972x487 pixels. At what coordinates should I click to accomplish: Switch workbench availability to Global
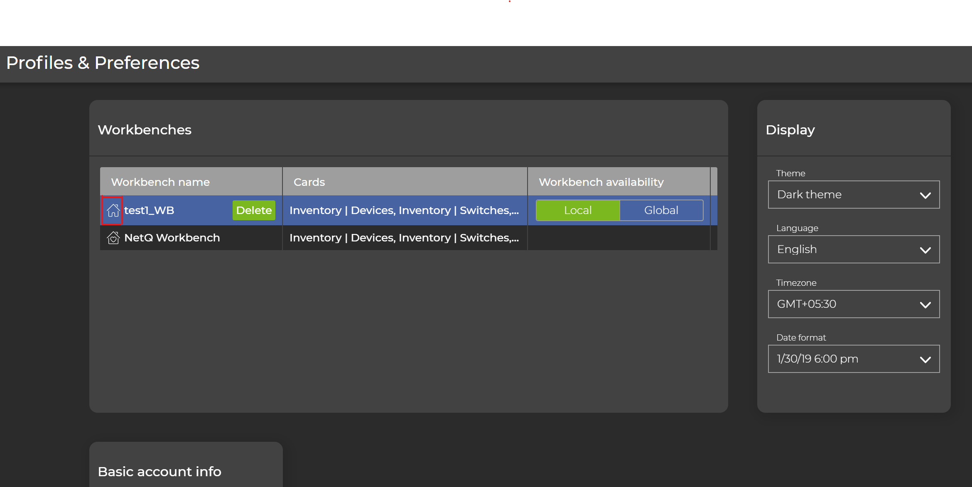[x=661, y=210]
